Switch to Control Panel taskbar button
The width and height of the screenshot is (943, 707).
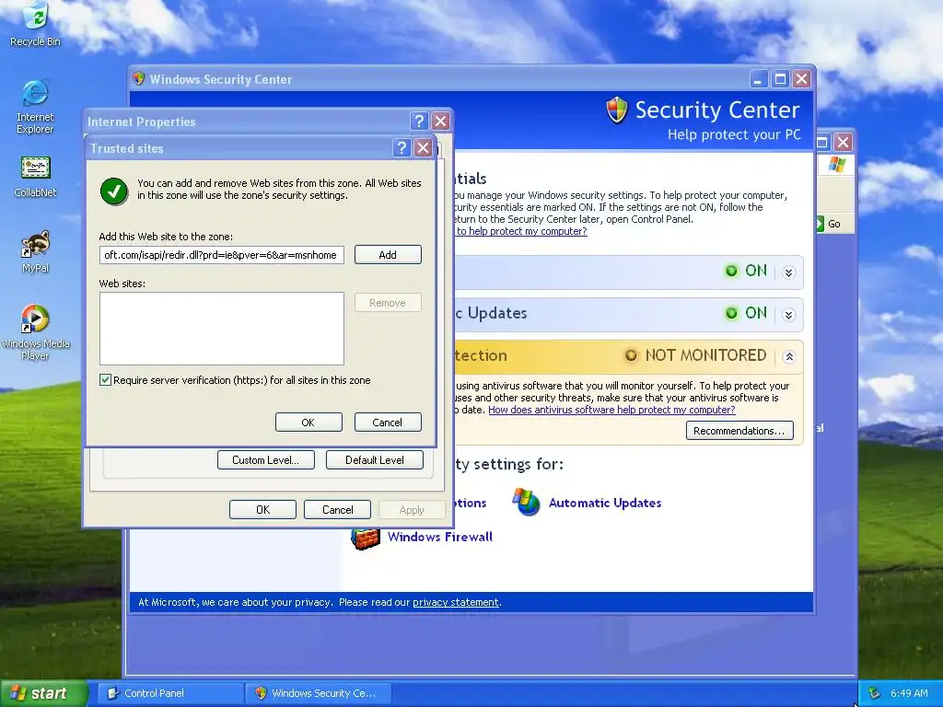170,693
